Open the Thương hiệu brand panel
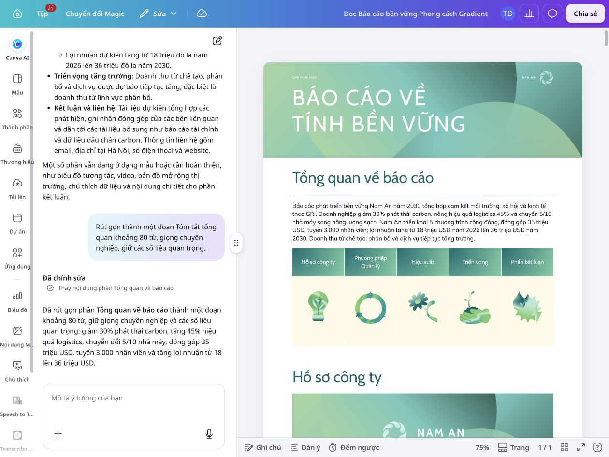The width and height of the screenshot is (609, 457). click(x=17, y=153)
